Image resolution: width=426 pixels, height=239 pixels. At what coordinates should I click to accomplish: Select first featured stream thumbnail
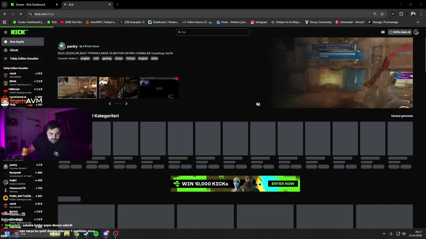(x=77, y=88)
